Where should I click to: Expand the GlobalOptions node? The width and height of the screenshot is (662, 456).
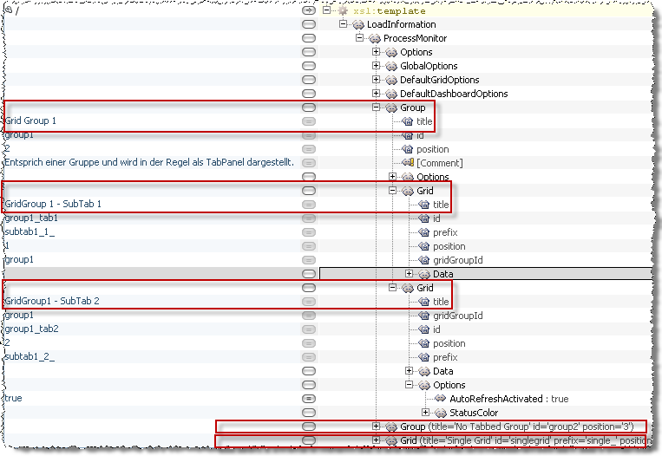pos(376,66)
